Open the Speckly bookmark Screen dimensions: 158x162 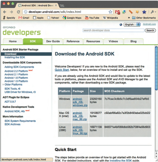(x=9, y=18)
